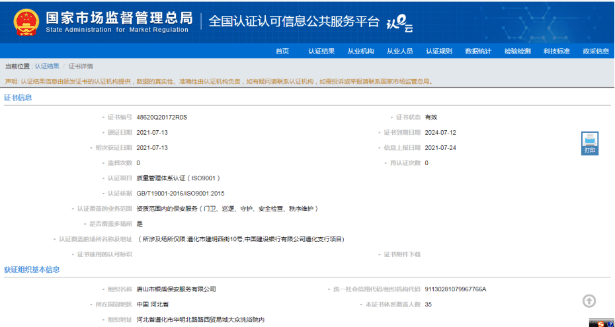This screenshot has height=327, width=615.
Task: Click the back-to-top arrow icon
Action: point(589,301)
